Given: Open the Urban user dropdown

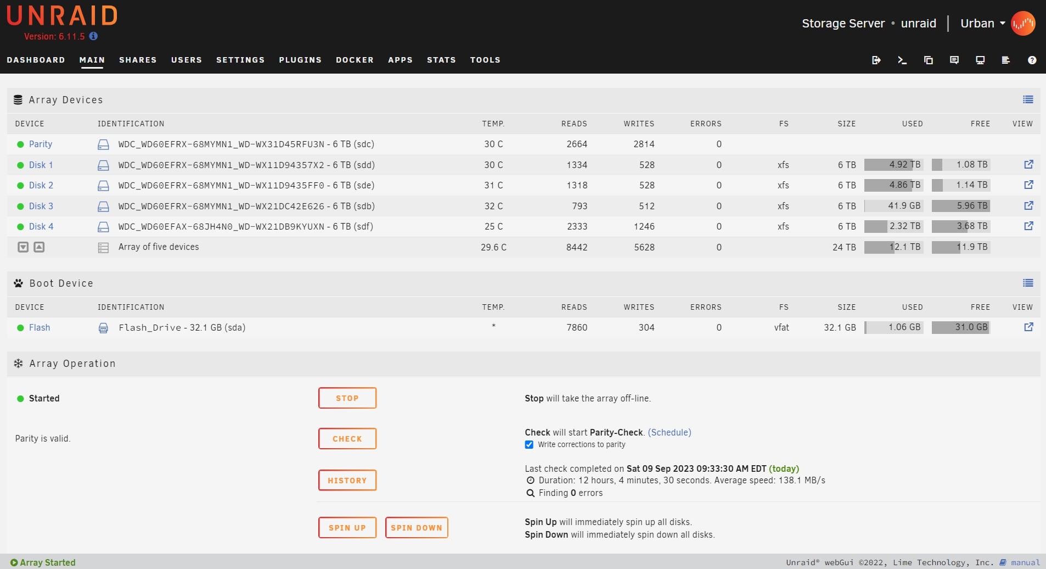Looking at the screenshot, I should (983, 23).
